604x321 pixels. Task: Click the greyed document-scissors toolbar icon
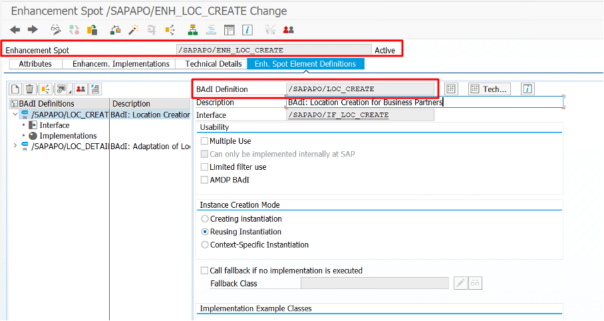[x=271, y=30]
